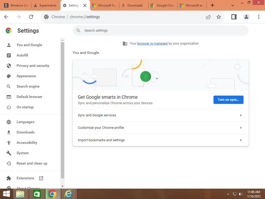Click the Downloads arrow icon in sidebar
The image size is (265, 199).
pyautogui.click(x=9, y=132)
